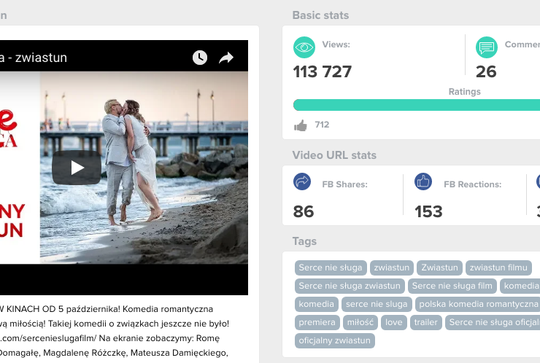Select the 'zwiastun filmu' tag
Viewport: 540px width, 363px height.
pos(498,268)
